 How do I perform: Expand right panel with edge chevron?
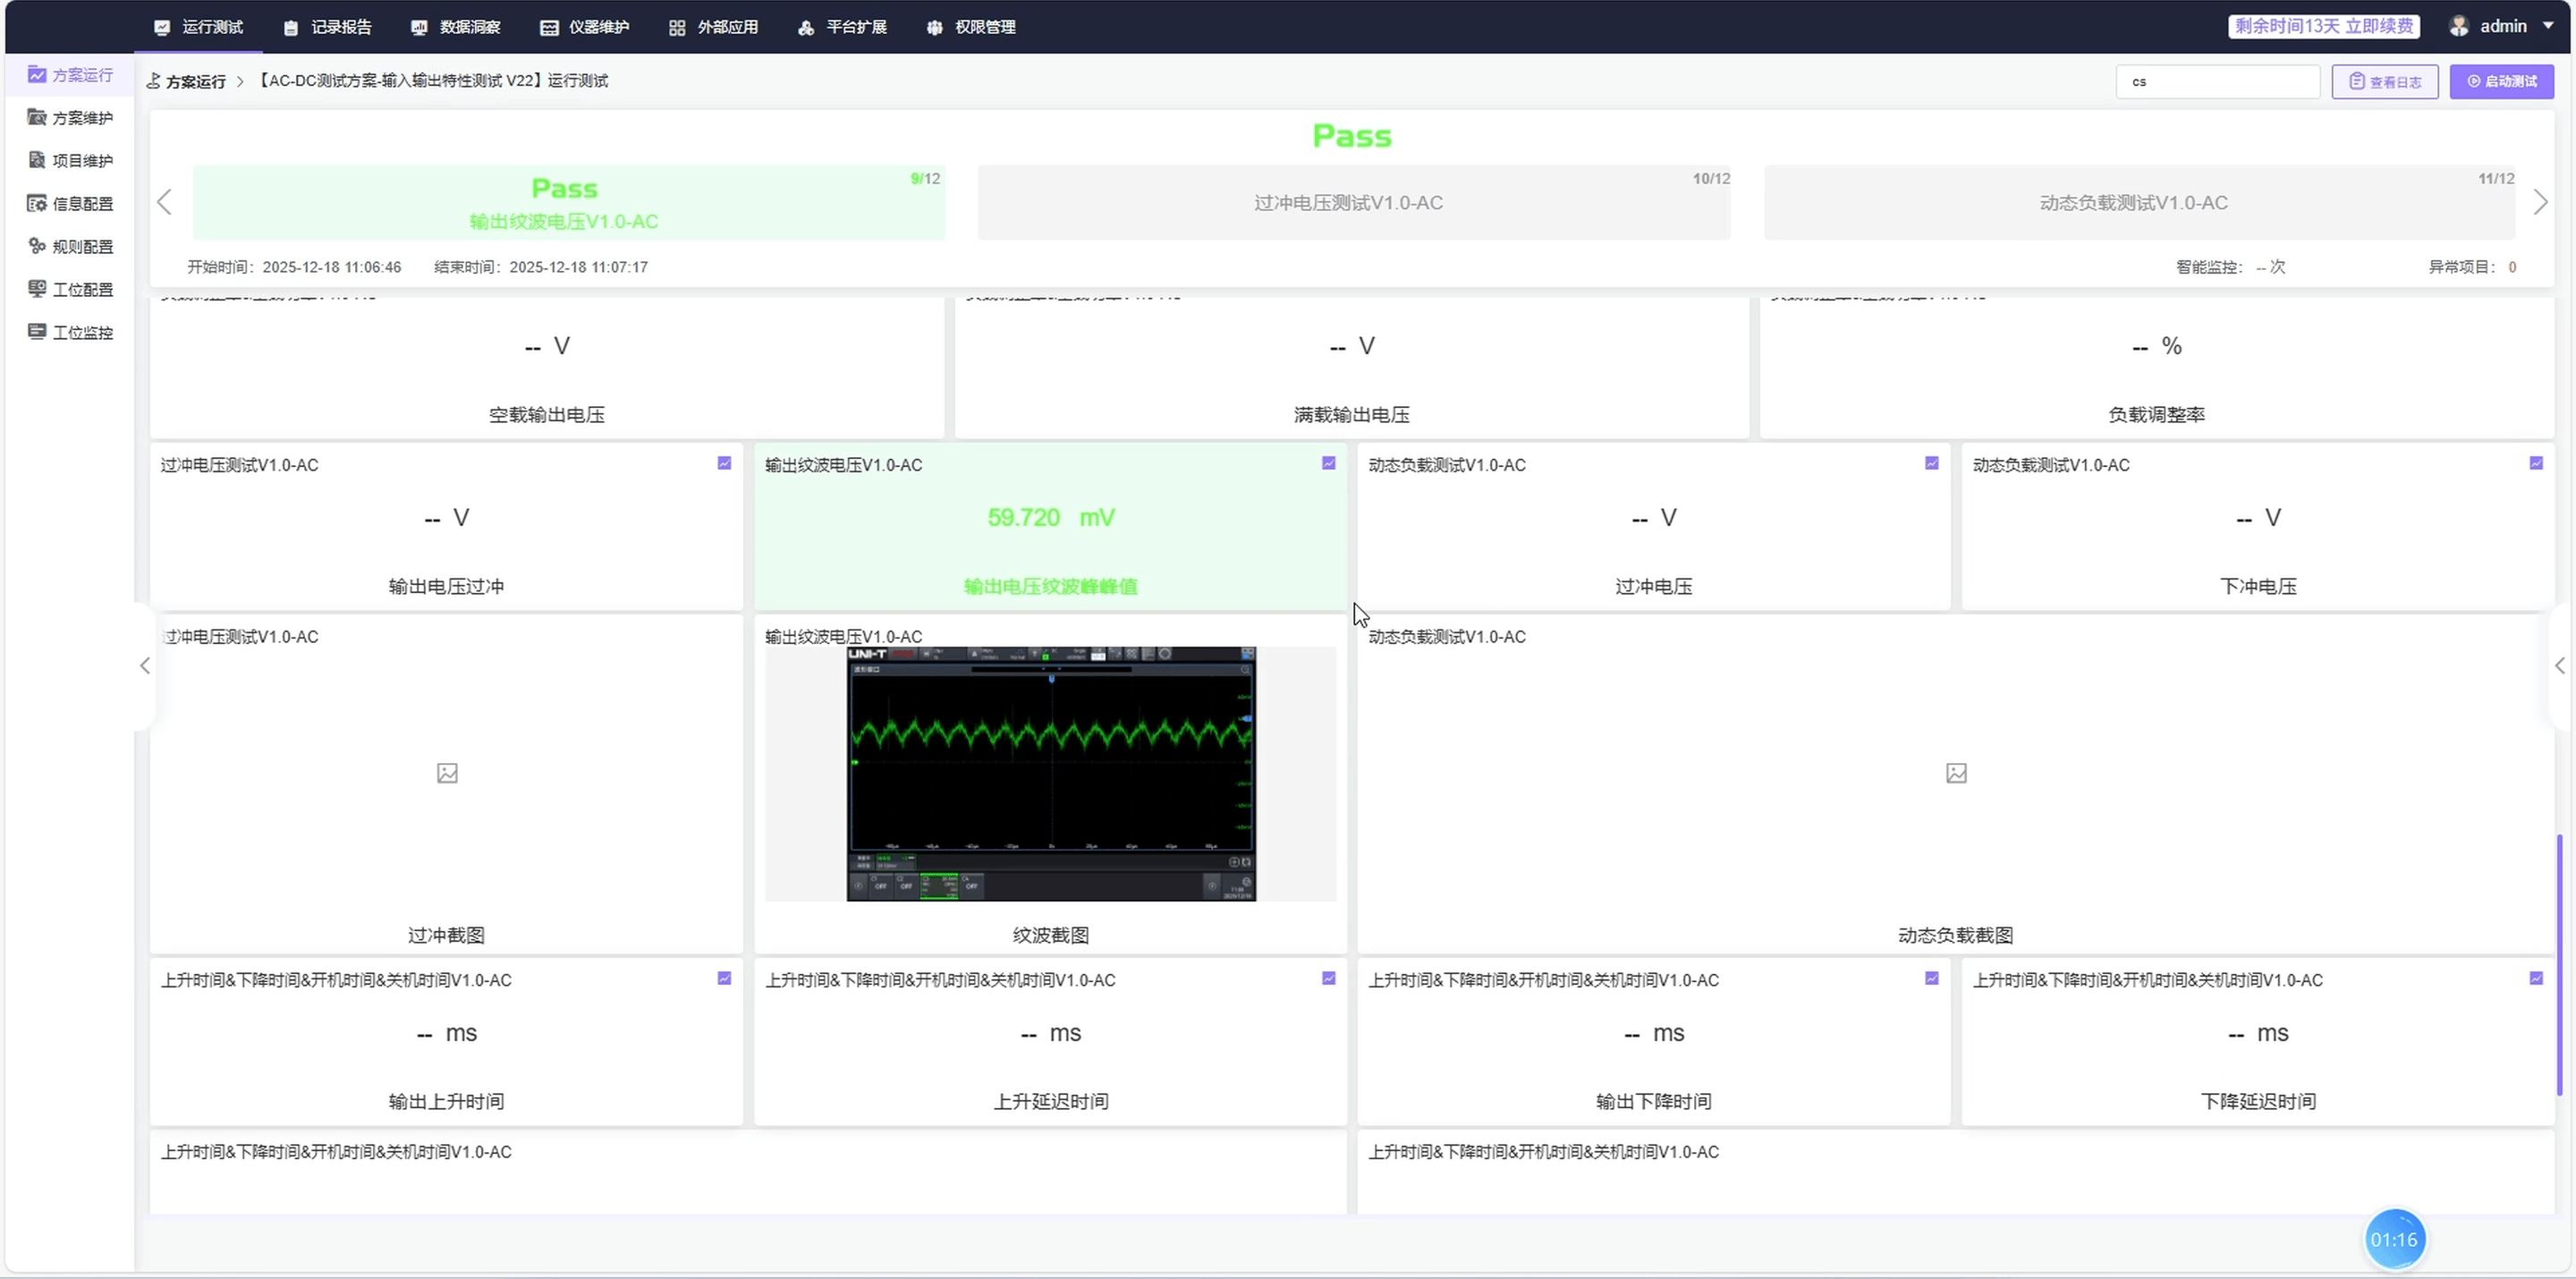(2559, 666)
